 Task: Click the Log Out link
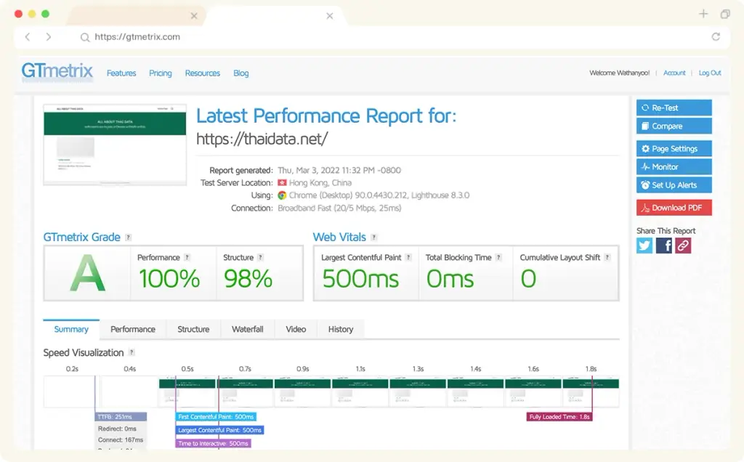(710, 73)
